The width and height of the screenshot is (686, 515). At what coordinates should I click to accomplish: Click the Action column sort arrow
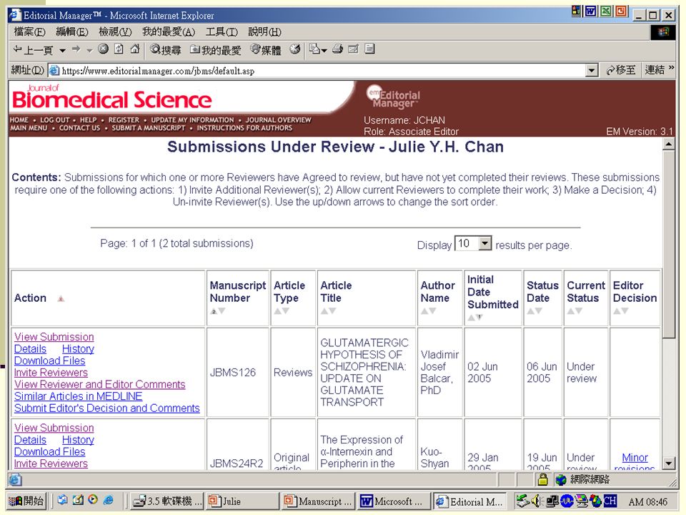coord(61,299)
